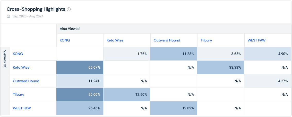292x117 pixels.
Task: Click the 11.28% KONG-Outward Hound cell
Action: [x=174, y=54]
